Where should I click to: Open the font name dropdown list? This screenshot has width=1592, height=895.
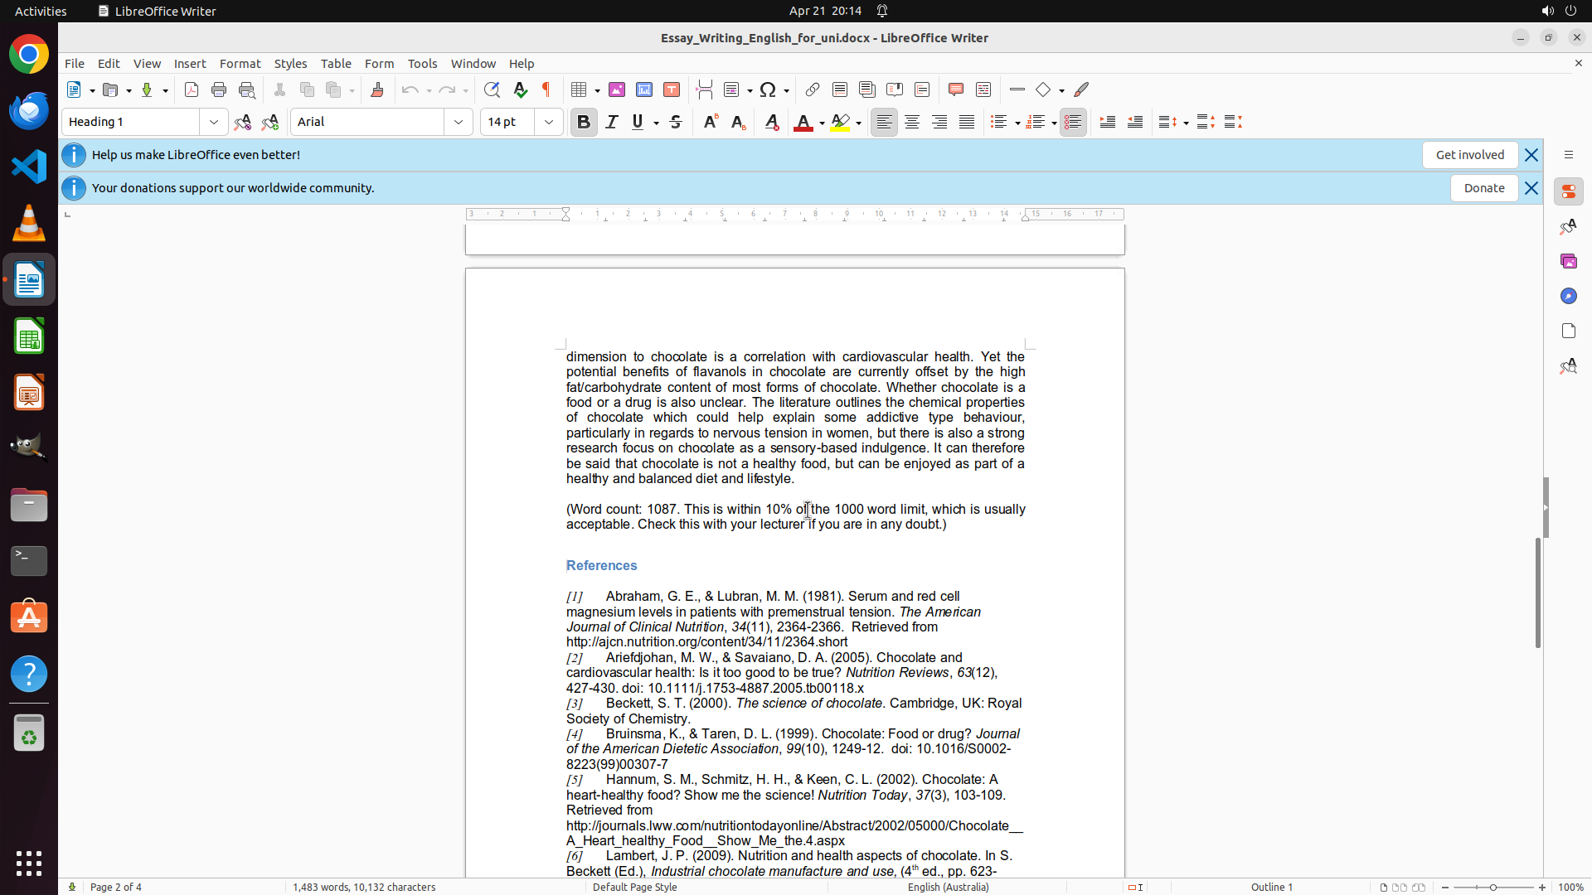pyautogui.click(x=459, y=122)
